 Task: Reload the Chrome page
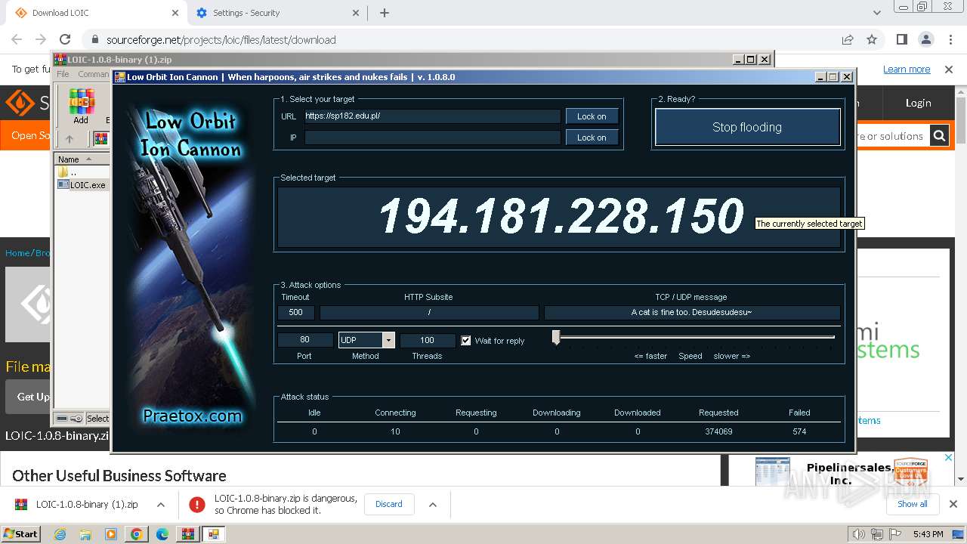(65, 39)
